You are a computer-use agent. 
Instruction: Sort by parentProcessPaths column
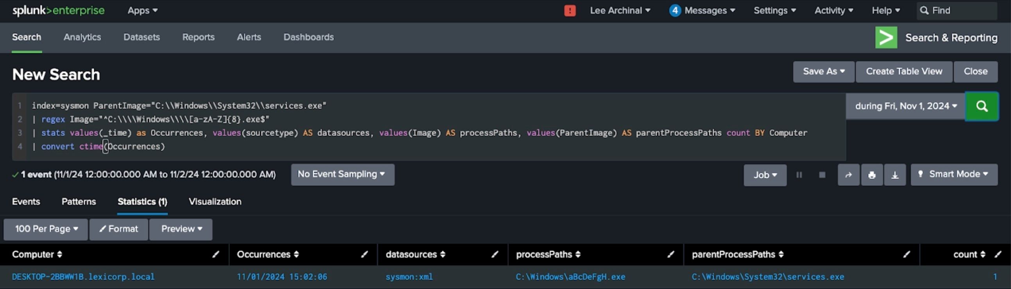(737, 255)
